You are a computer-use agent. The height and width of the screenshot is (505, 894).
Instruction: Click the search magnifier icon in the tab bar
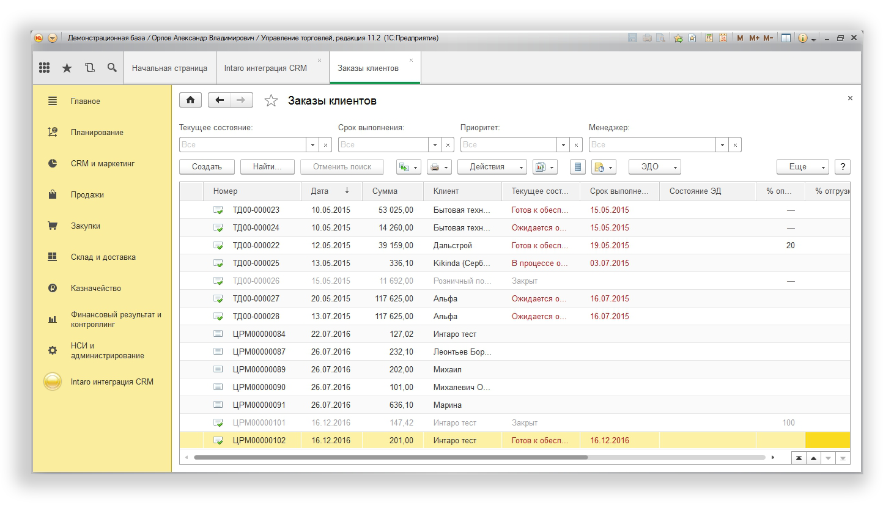[x=112, y=68]
